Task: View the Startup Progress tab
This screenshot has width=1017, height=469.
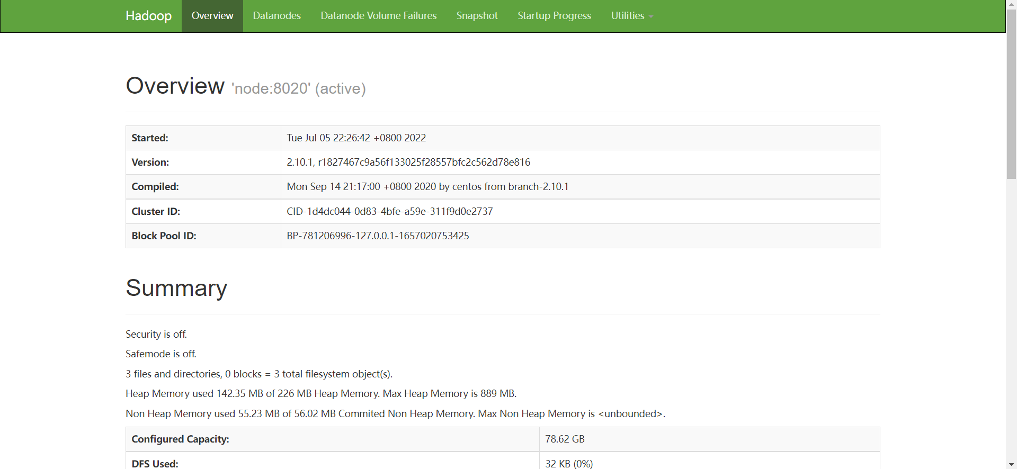Action: click(x=554, y=16)
